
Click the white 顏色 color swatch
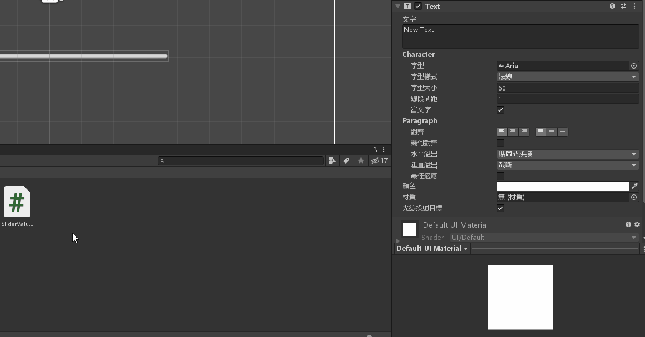(563, 186)
